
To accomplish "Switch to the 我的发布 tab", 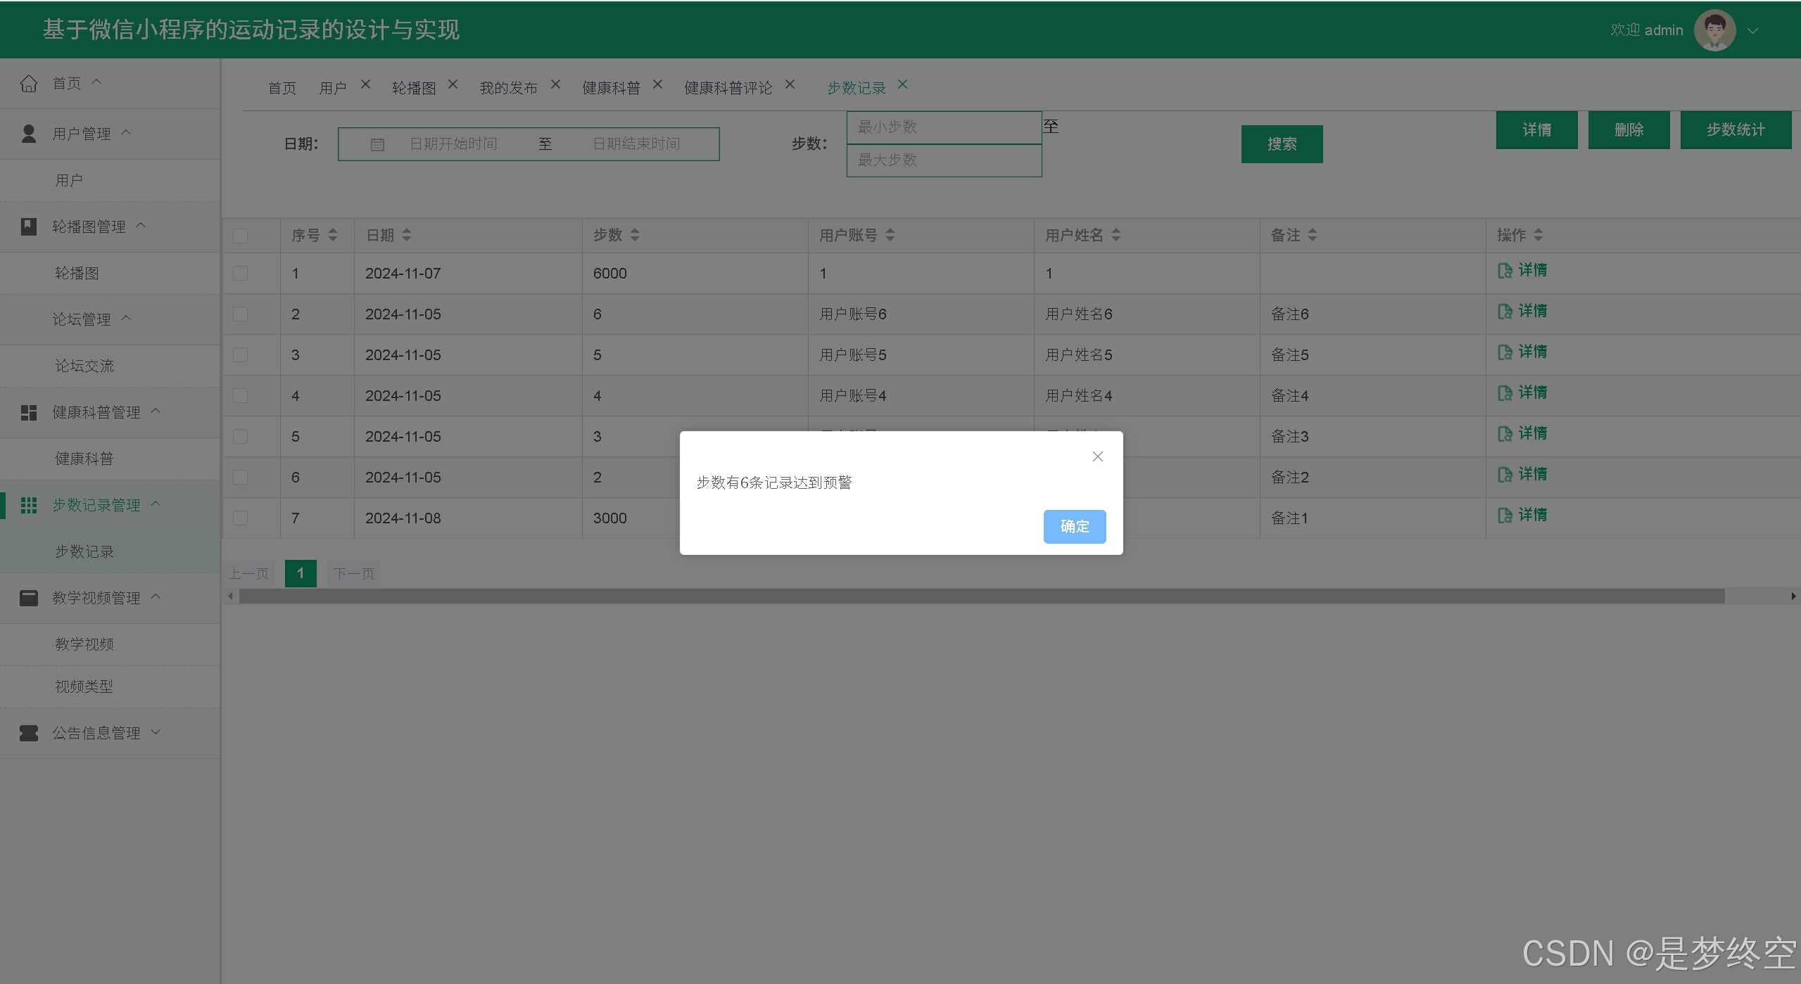I will pos(508,88).
